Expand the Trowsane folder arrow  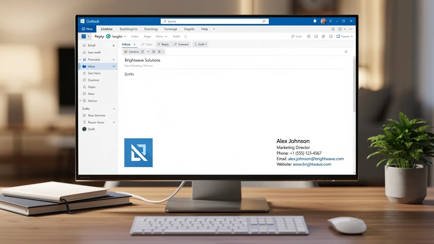[x=80, y=60]
